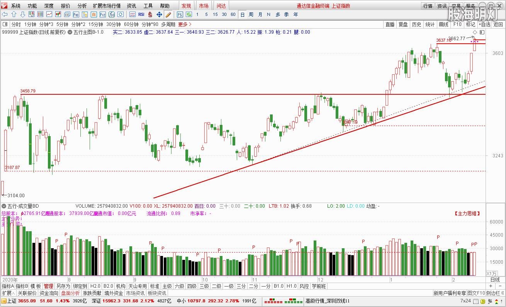Click the blue four-arrow move icon
The image size is (506, 307).
click(159, 14)
